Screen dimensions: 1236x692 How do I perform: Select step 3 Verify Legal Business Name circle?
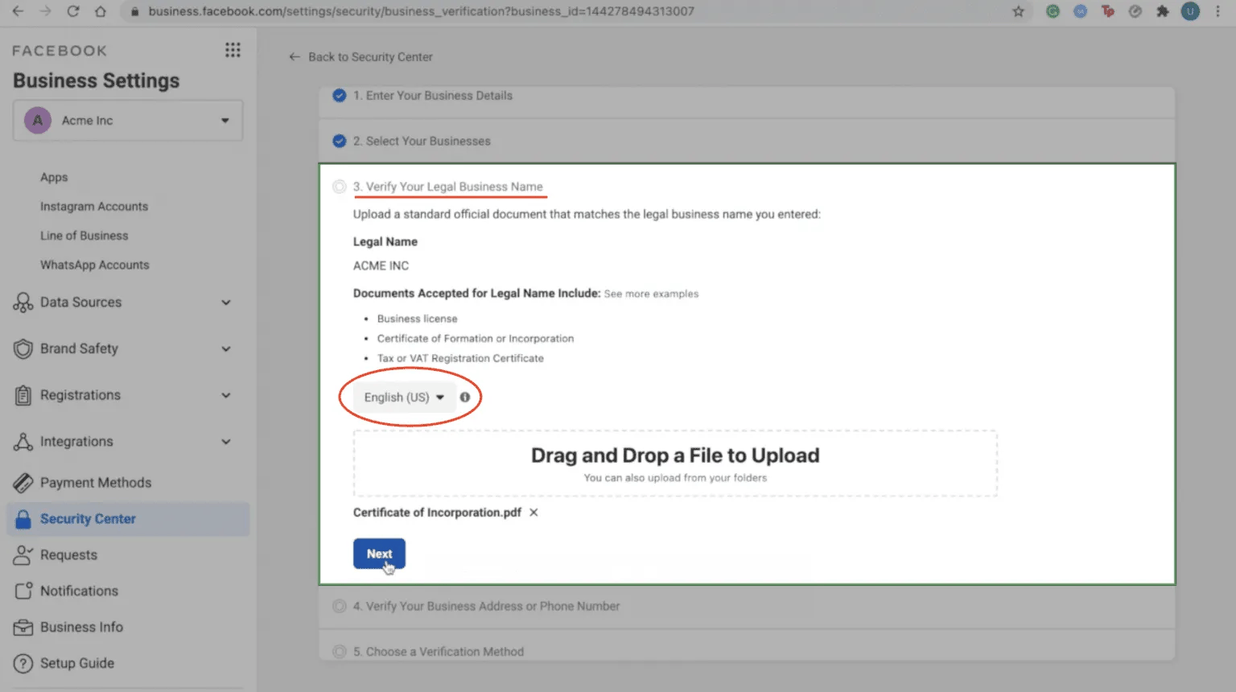click(x=340, y=187)
